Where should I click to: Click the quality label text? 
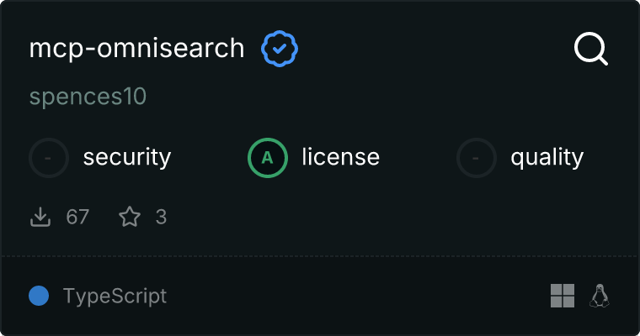point(547,157)
